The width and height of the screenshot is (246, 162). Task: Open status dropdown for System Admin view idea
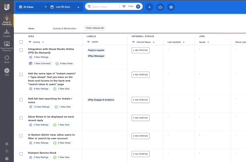click(140, 136)
